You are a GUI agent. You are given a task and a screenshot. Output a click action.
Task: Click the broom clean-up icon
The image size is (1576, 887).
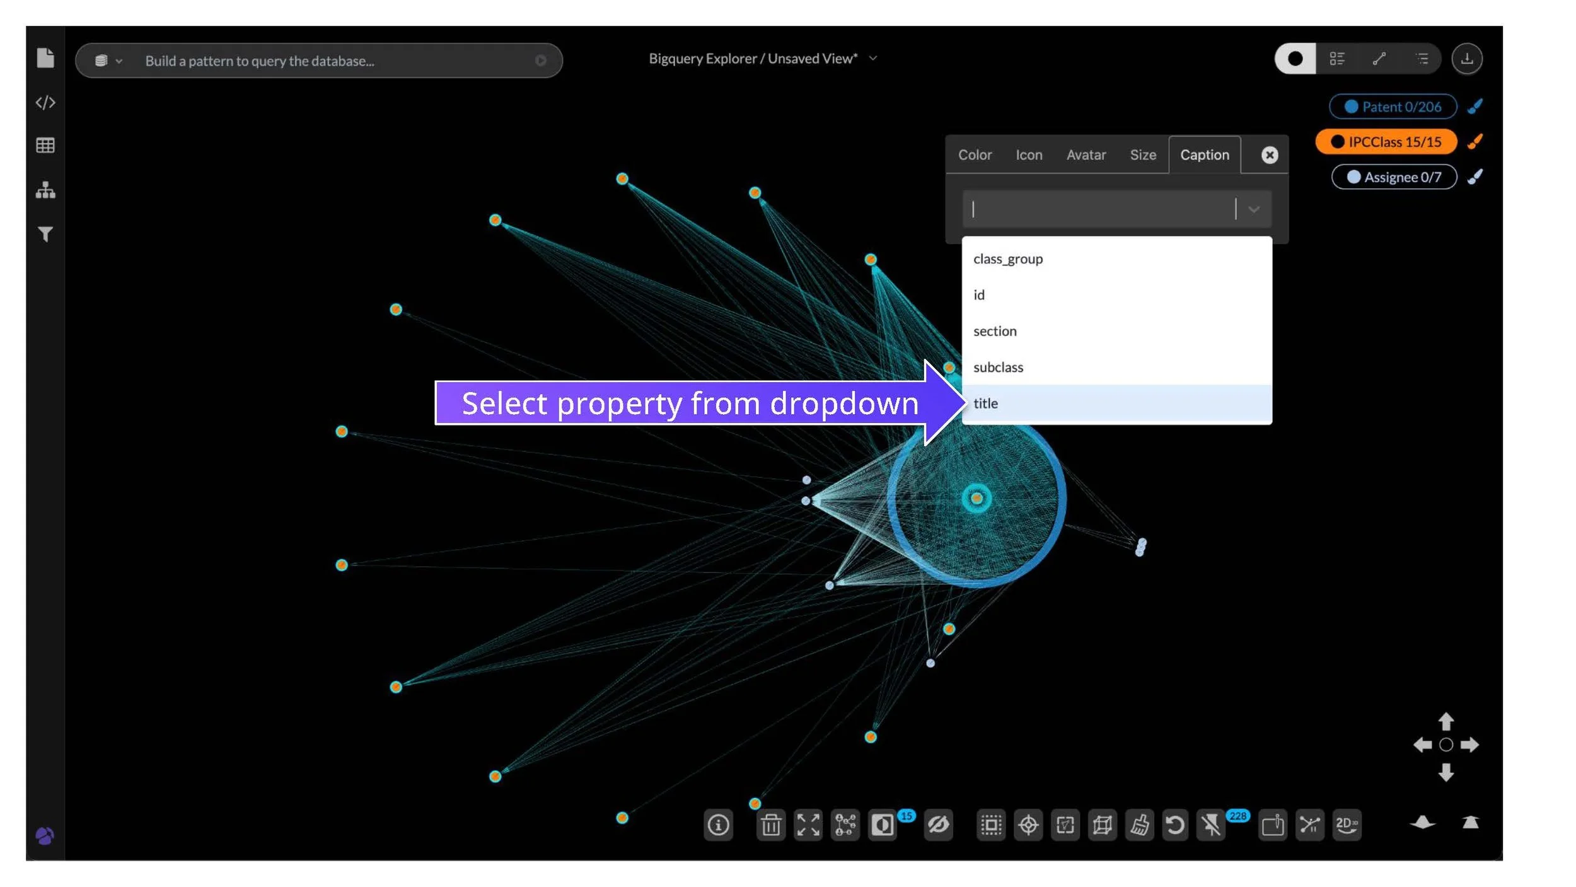(1139, 825)
